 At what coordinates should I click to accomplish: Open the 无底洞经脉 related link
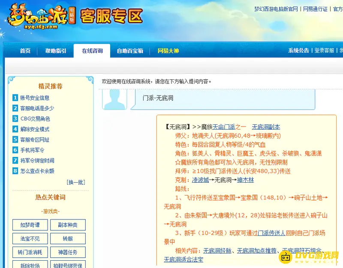click(217, 251)
